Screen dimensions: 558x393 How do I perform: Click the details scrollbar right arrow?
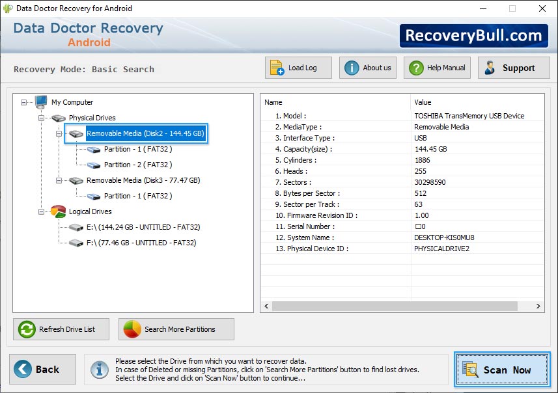pos(538,306)
